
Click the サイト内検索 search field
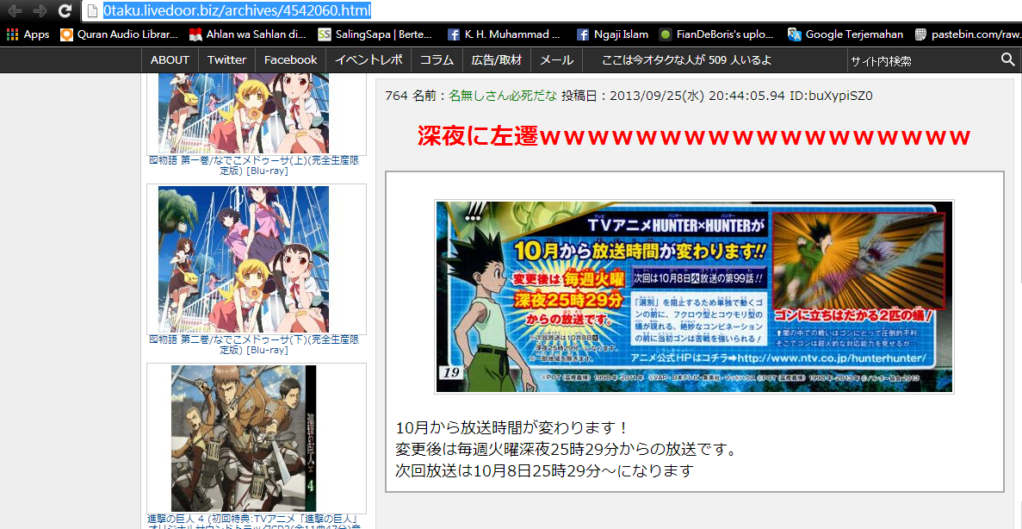point(921,60)
